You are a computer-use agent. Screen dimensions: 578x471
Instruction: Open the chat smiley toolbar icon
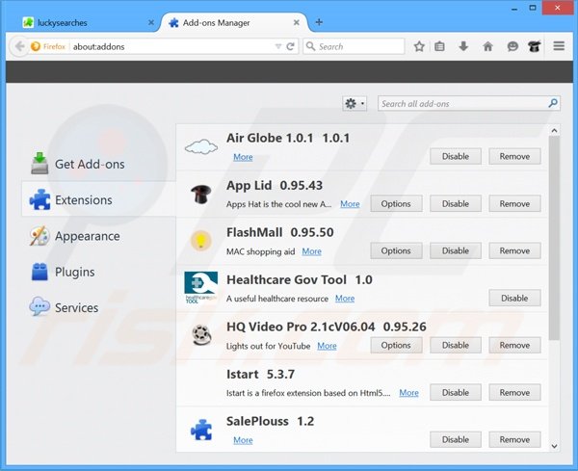512,46
